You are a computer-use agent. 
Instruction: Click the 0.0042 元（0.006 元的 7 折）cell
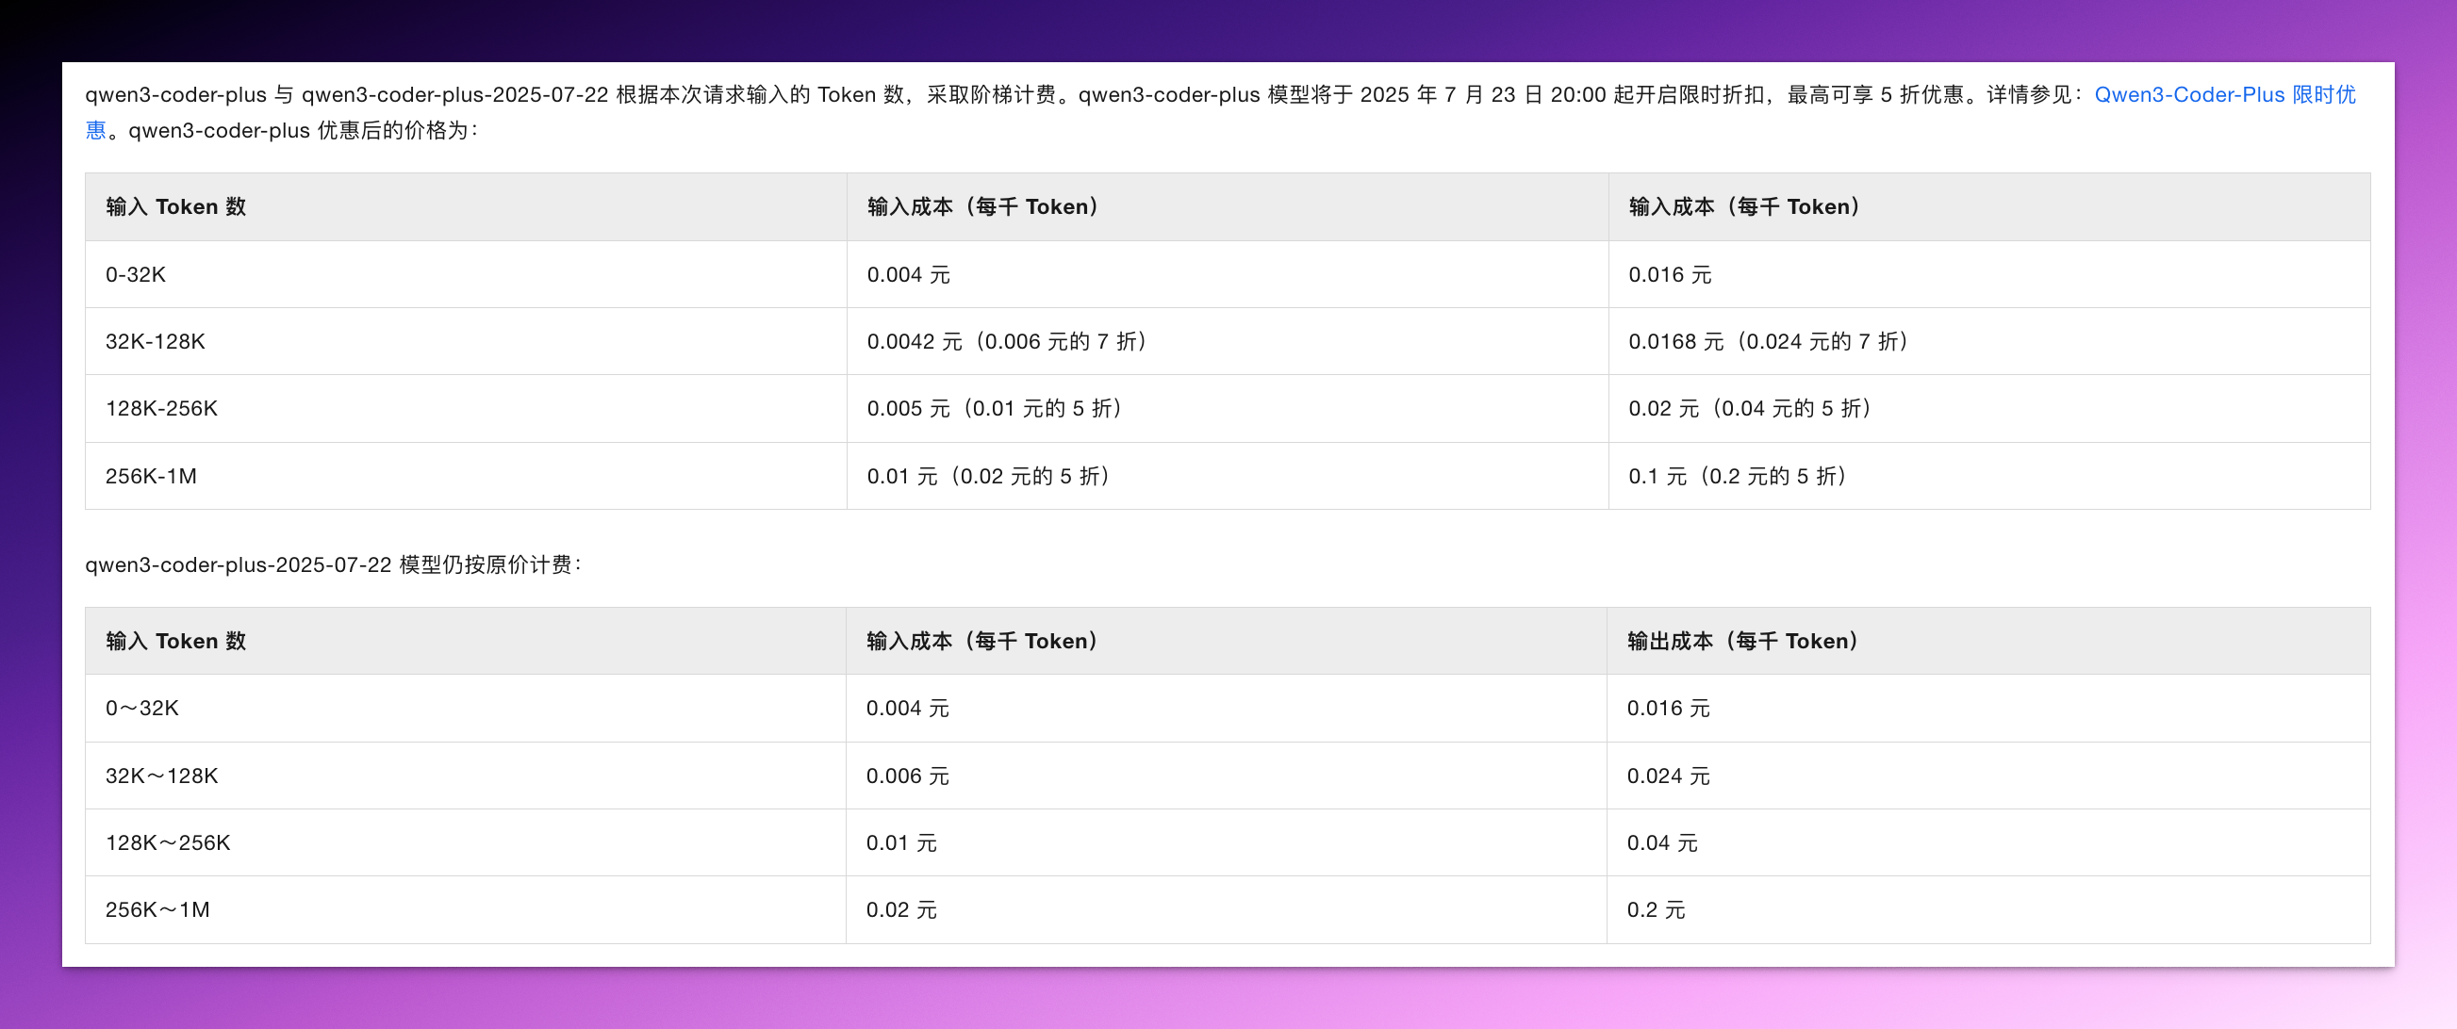tap(1007, 340)
